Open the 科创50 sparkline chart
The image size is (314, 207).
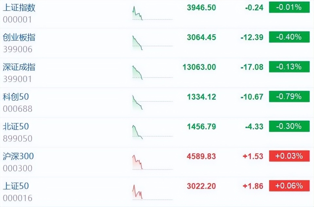coord(152,103)
